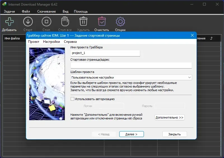
Task: Maximize the Internet Download Manager window
Action: (x=204, y=4)
